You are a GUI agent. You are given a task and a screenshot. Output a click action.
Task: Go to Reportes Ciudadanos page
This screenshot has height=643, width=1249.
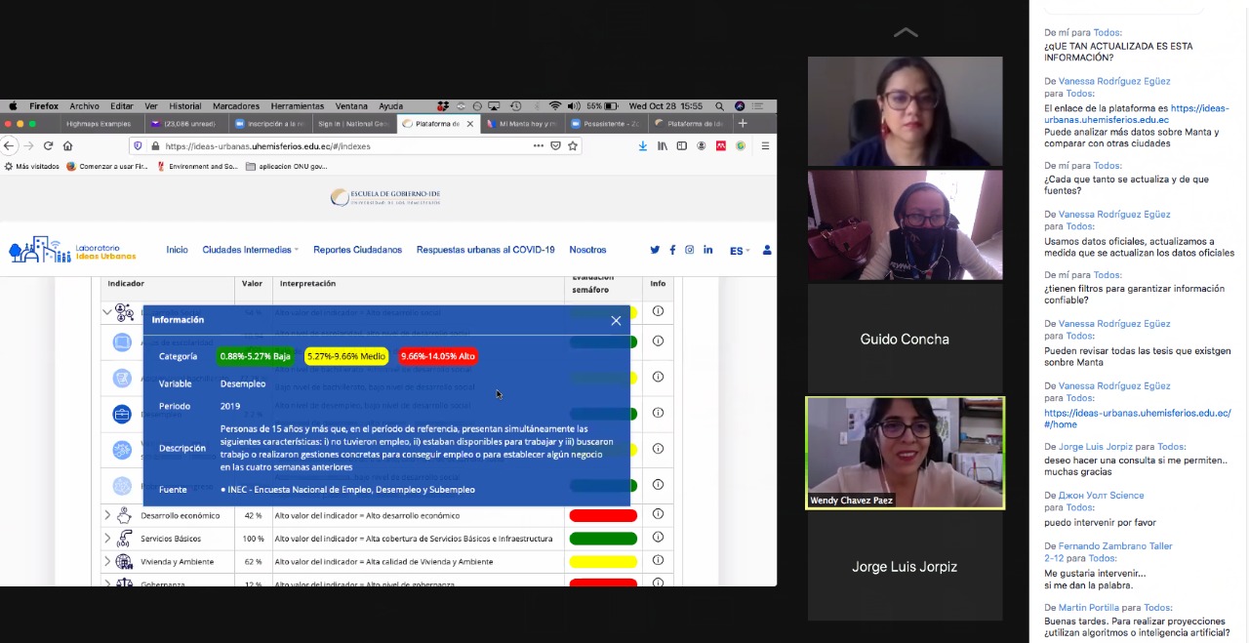[x=357, y=250]
